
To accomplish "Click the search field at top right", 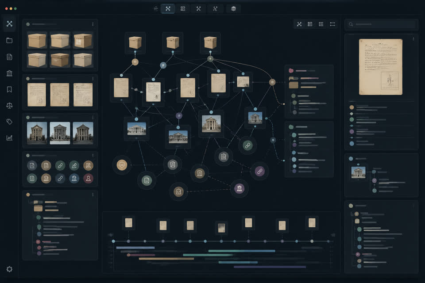I will 381,24.
